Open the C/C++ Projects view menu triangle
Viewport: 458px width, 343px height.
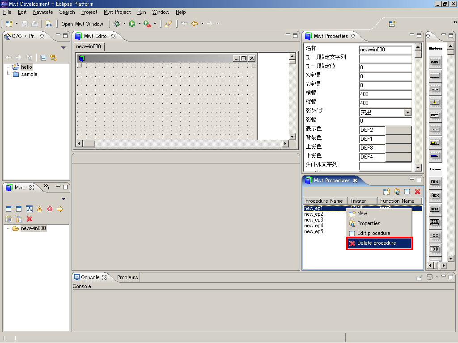click(64, 47)
